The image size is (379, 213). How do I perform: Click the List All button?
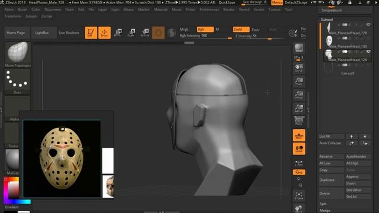[x=331, y=137]
